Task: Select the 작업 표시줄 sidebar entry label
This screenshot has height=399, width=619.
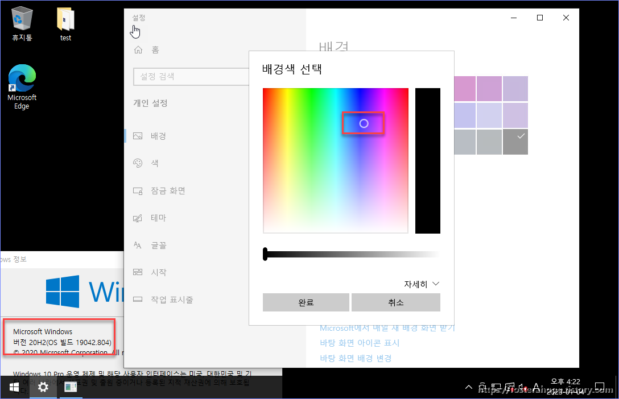Action: [172, 300]
